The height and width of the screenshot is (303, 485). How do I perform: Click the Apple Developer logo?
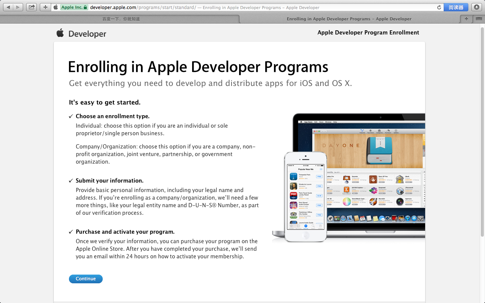[x=81, y=33]
